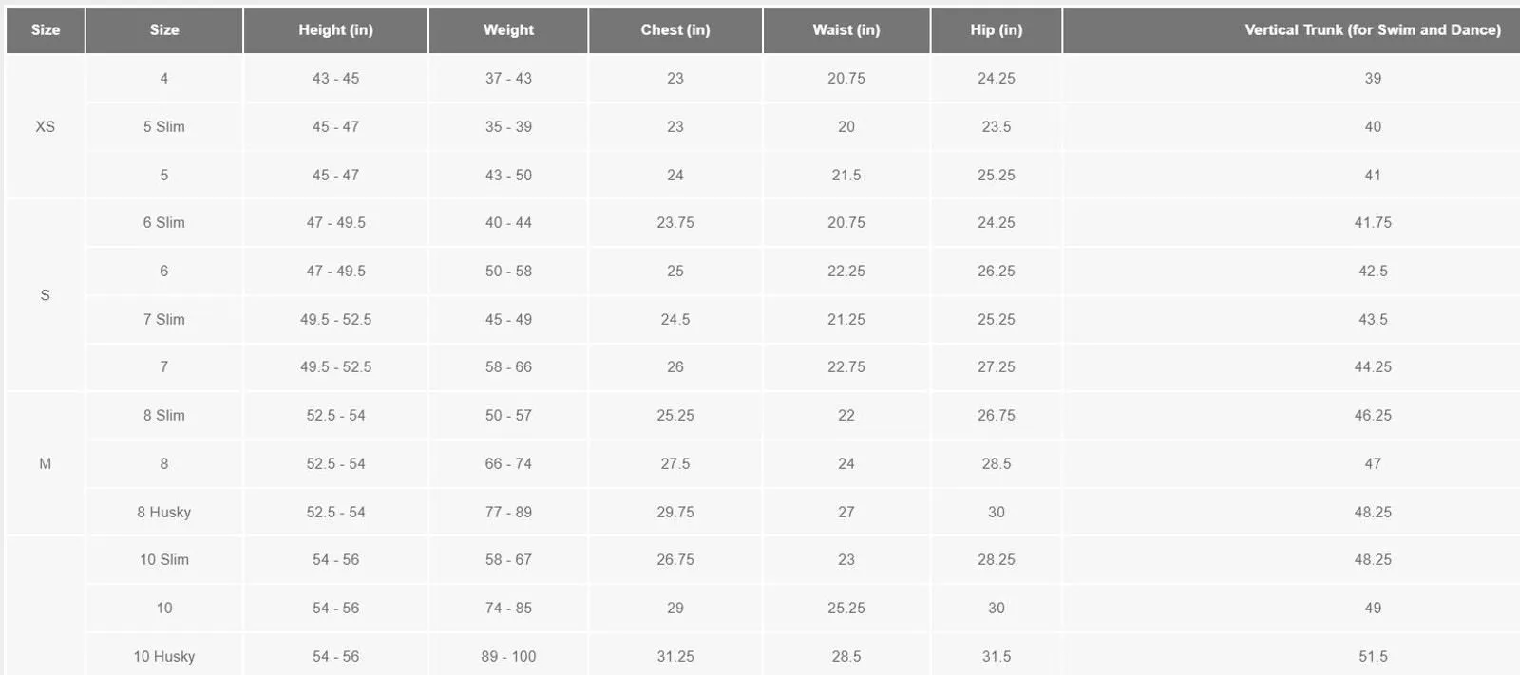This screenshot has width=1520, height=675.
Task: Select the 8 Husky size cell
Action: pos(164,512)
